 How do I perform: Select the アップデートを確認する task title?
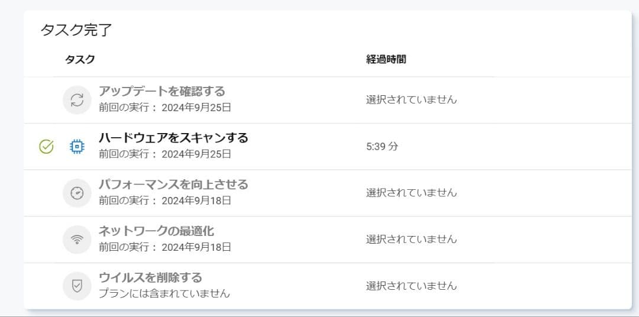point(162,92)
